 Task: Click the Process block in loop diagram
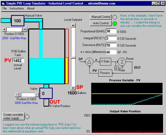pyautogui.click(x=105, y=73)
